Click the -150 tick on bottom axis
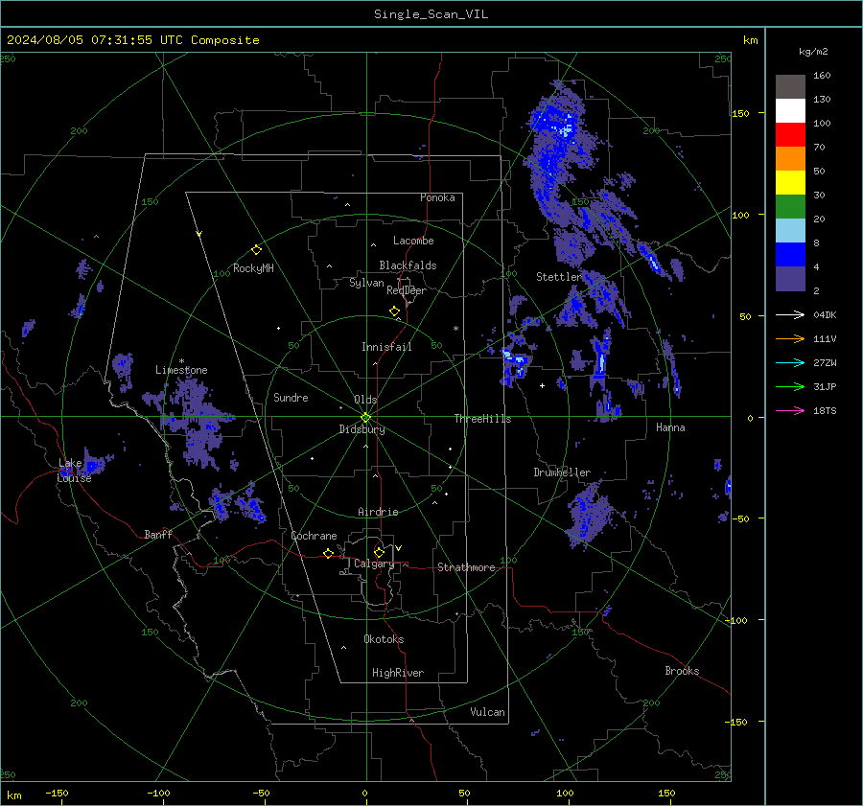Viewport: 863px width, 806px height. (57, 793)
